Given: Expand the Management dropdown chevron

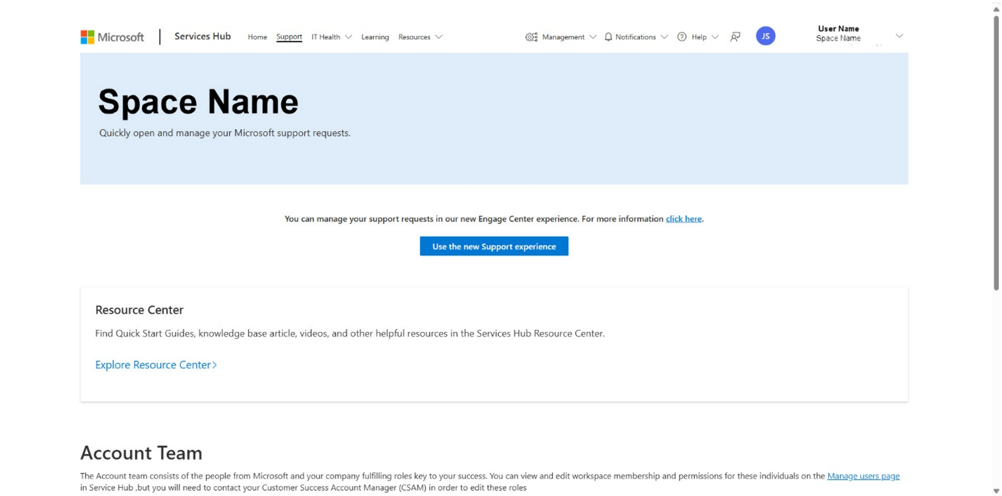Looking at the screenshot, I should 593,37.
